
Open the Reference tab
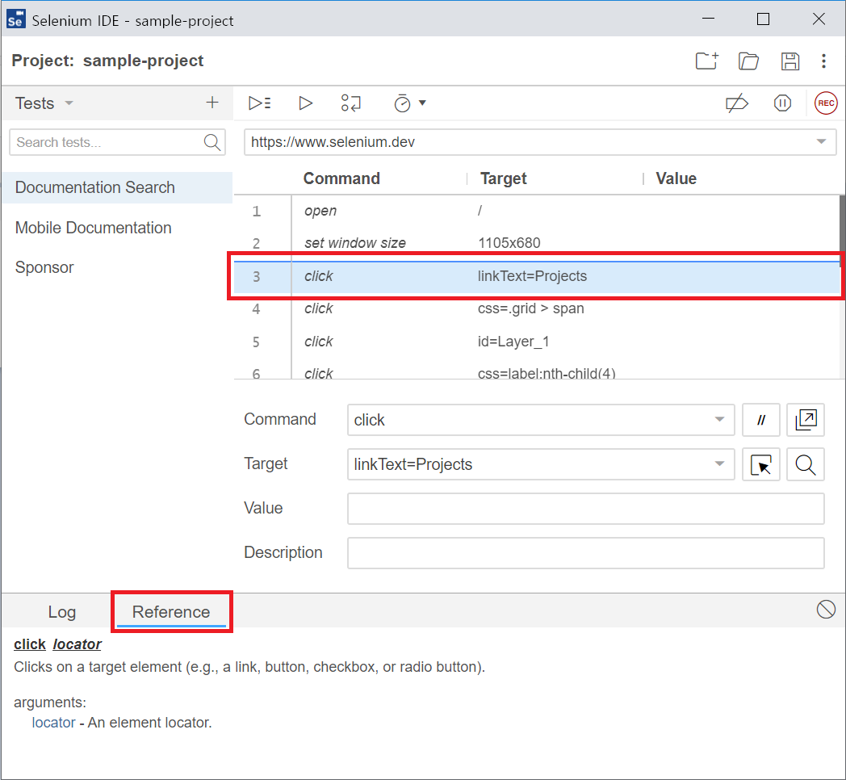pos(171,612)
